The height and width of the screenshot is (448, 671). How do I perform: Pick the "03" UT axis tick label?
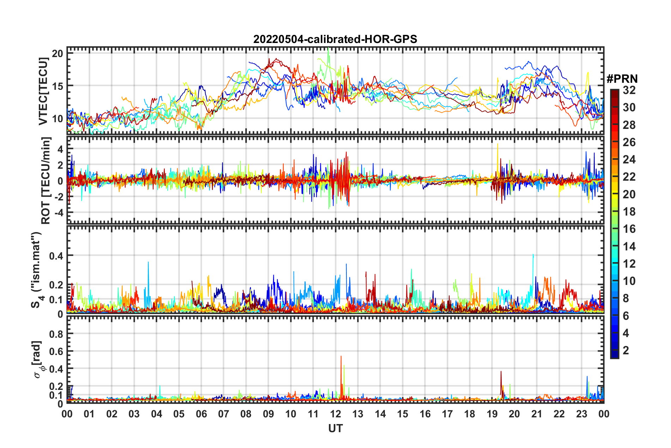click(134, 414)
